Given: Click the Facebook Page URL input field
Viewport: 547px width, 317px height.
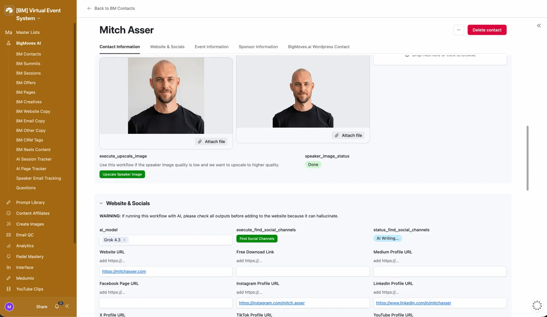Looking at the screenshot, I should click(166, 303).
